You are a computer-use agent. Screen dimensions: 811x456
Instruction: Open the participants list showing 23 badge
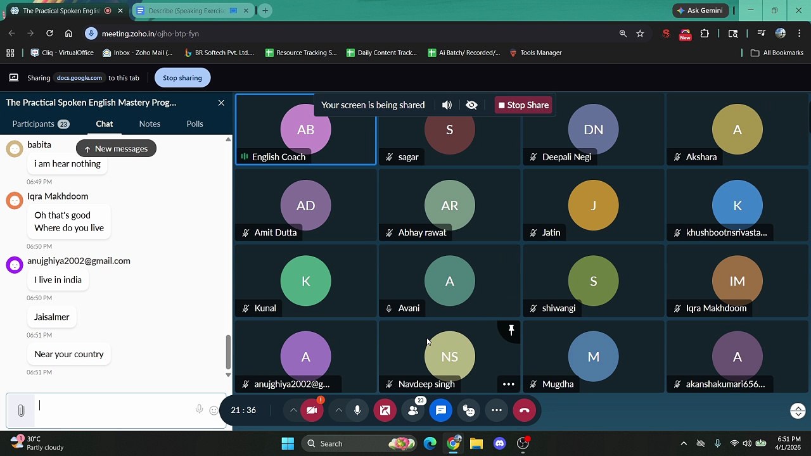pyautogui.click(x=413, y=410)
